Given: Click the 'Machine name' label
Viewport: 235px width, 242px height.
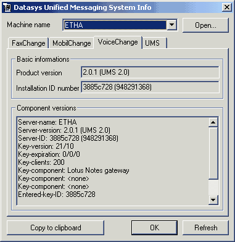Looking at the screenshot, I should pyautogui.click(x=28, y=25).
